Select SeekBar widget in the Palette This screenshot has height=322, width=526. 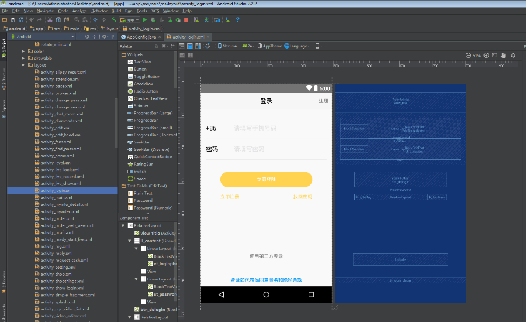141,142
